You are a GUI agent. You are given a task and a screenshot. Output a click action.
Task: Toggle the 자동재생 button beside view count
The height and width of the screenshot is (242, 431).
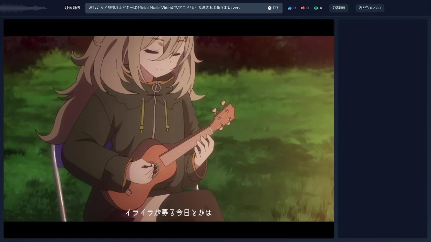tap(339, 8)
